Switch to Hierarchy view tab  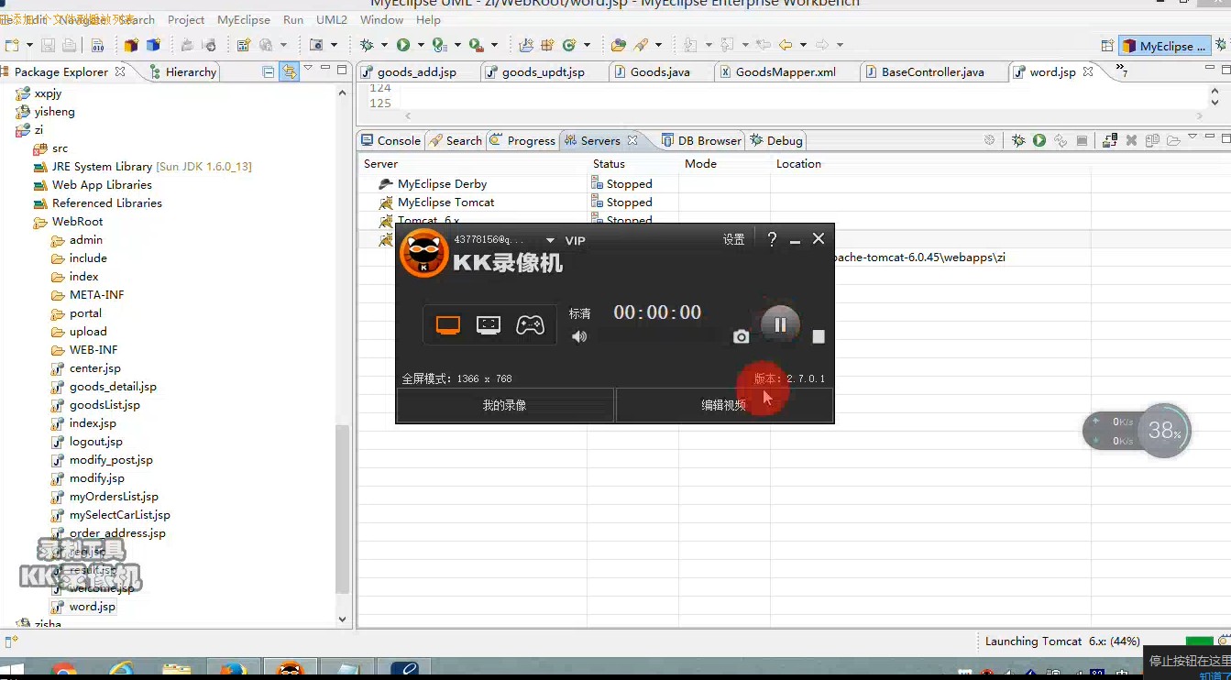pyautogui.click(x=181, y=71)
